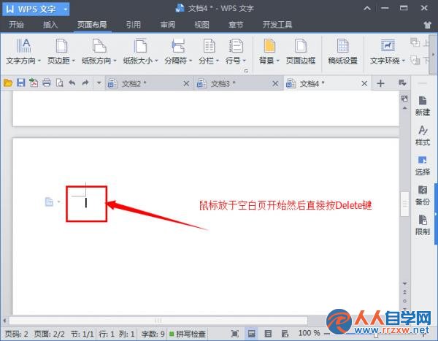The height and width of the screenshot is (341, 438).
Task: Open the Text Direction (文字方向) tool
Action: 23,52
